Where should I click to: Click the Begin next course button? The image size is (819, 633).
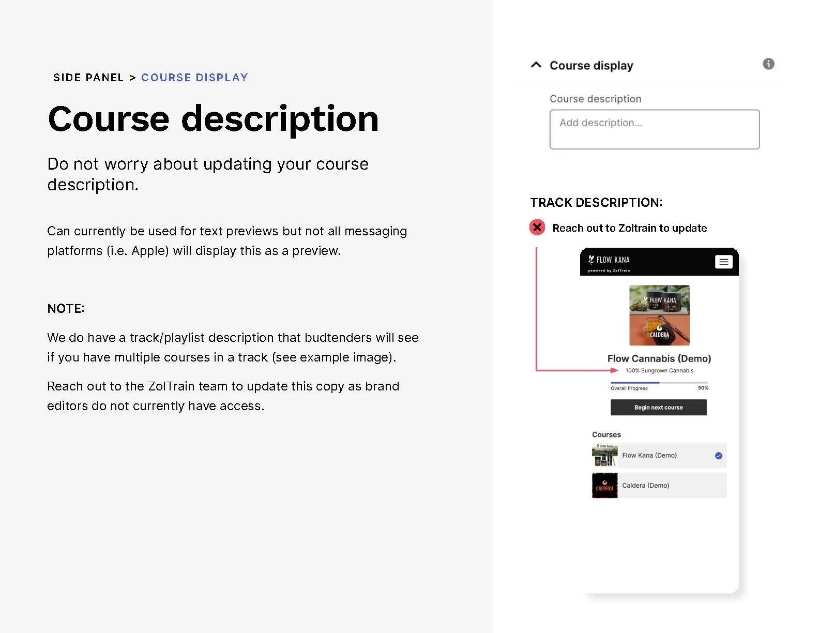[x=658, y=408]
